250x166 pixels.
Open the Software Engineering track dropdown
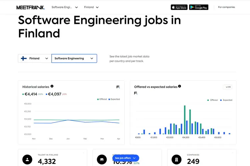pyautogui.click(x=74, y=58)
